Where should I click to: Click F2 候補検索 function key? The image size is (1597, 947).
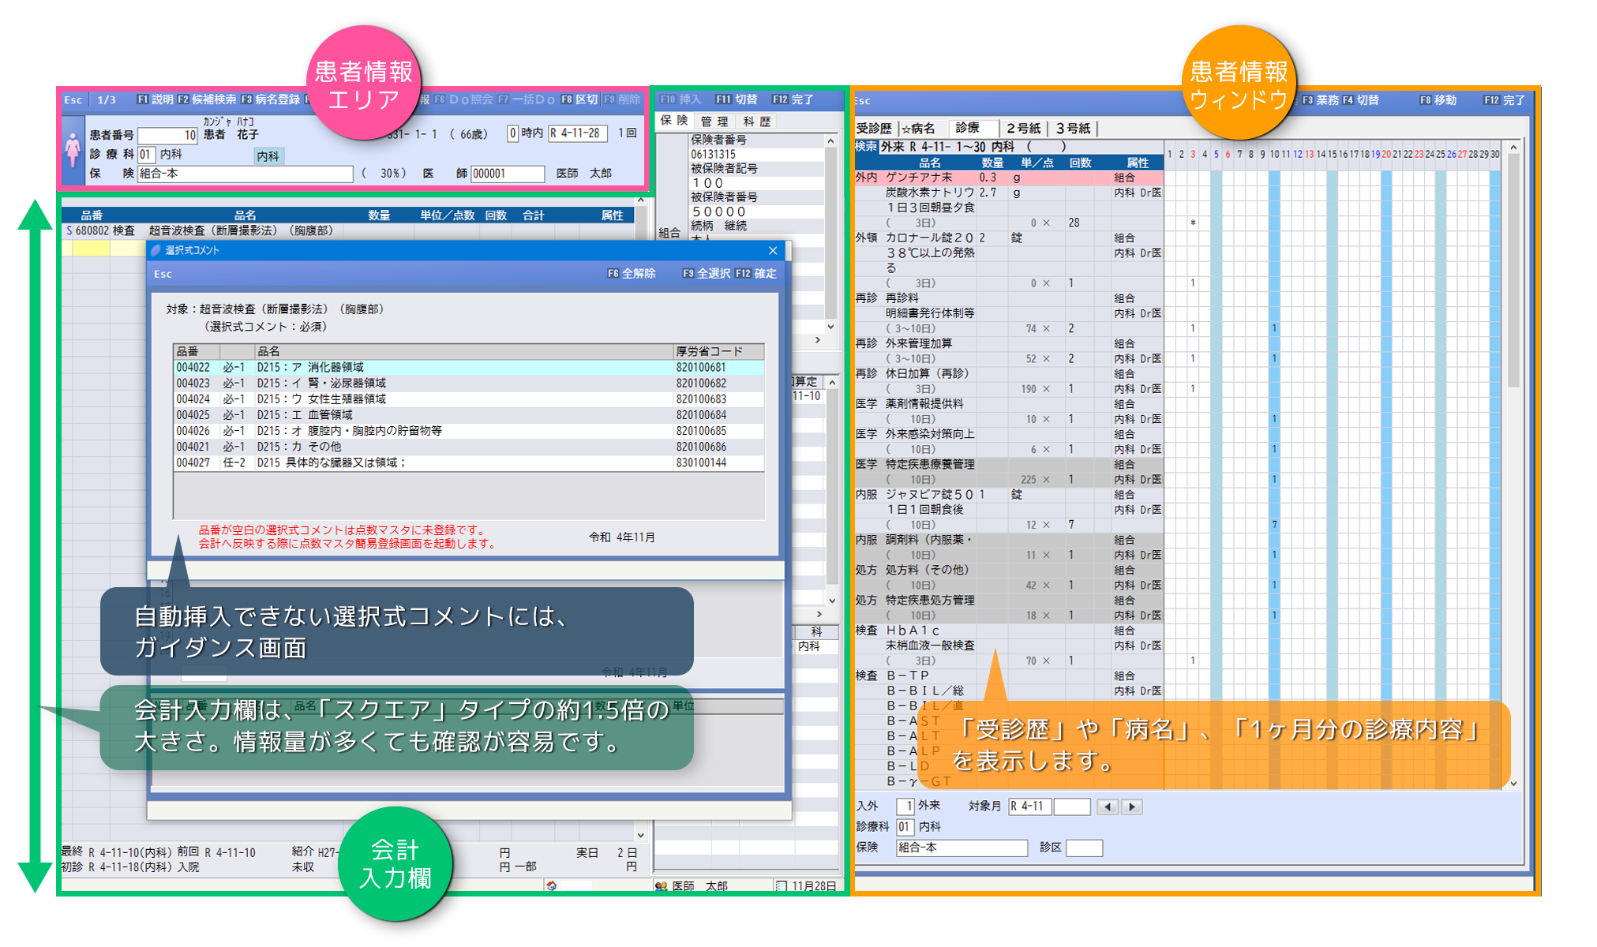[x=207, y=99]
